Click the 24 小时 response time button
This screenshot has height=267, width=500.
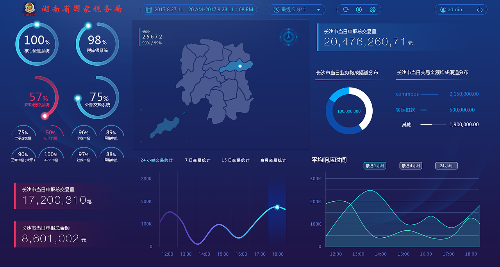[446, 166]
